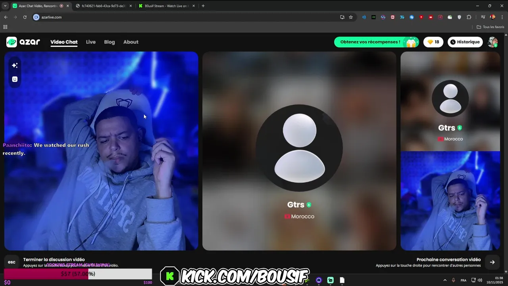The height and width of the screenshot is (286, 508).
Task: Click the blue sound-wave extension icon
Action: point(364,17)
